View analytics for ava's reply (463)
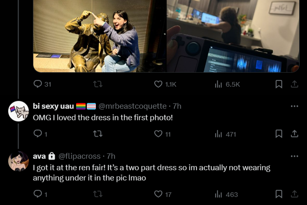 [x=226, y=194]
